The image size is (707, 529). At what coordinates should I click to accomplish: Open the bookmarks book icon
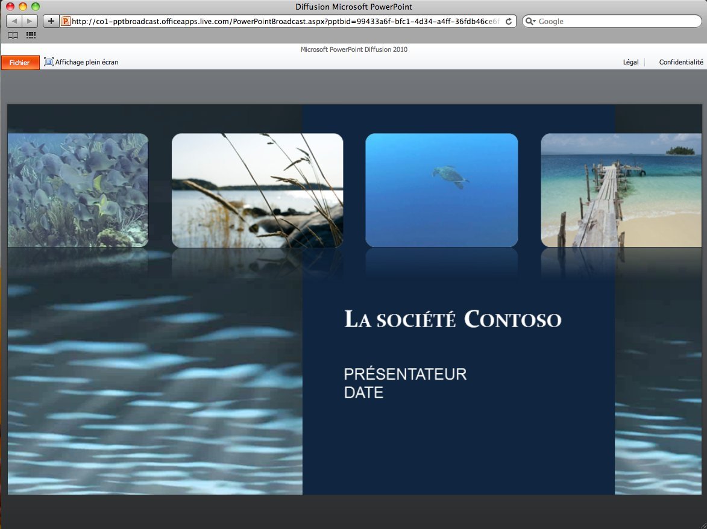click(13, 35)
